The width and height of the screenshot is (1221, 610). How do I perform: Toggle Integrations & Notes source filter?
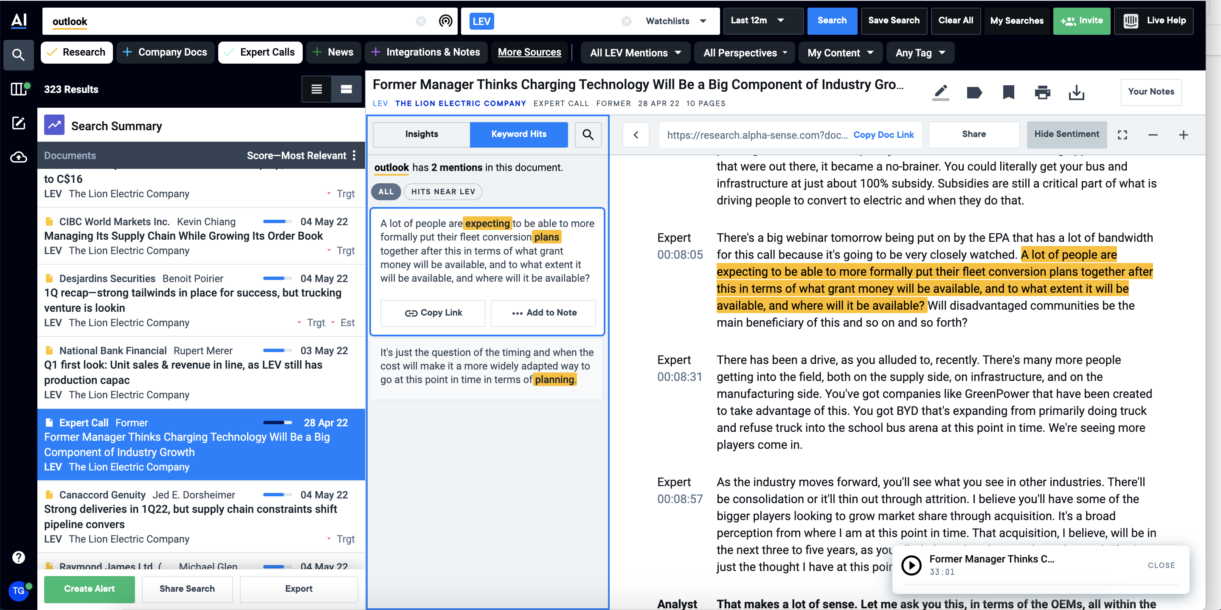[x=426, y=53]
